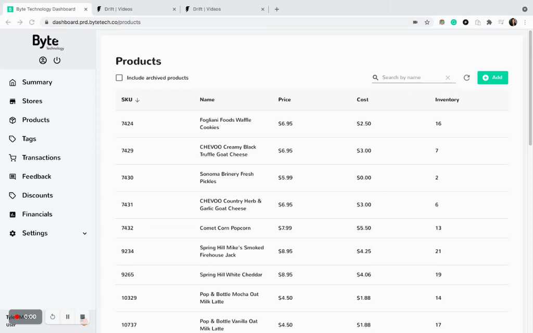Open the Financials section
The image size is (533, 333).
point(37,214)
